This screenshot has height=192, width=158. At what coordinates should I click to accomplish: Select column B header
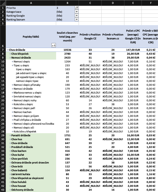67,3
